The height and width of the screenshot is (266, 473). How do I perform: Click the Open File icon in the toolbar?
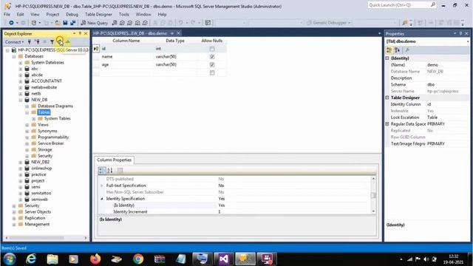[58, 23]
